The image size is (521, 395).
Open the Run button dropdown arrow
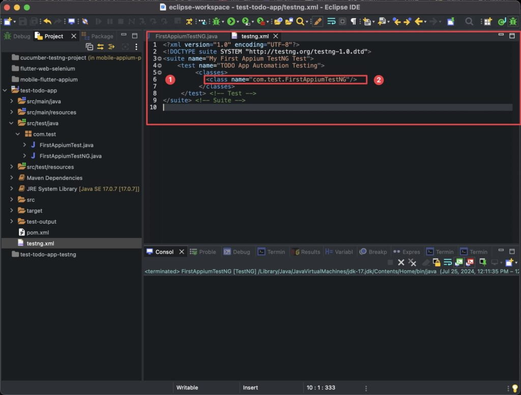coord(238,22)
